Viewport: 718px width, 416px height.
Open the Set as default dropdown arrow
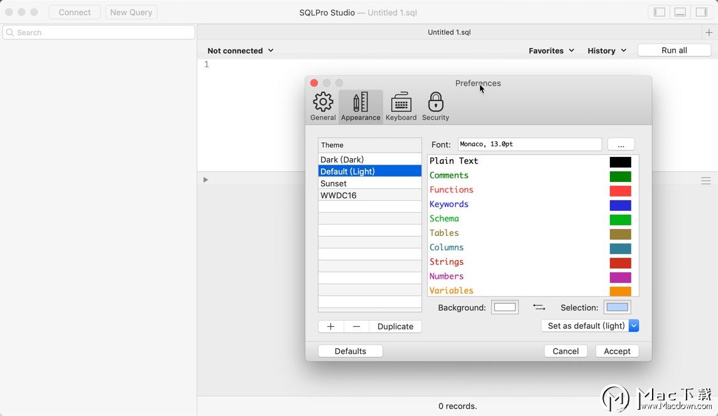tap(634, 326)
